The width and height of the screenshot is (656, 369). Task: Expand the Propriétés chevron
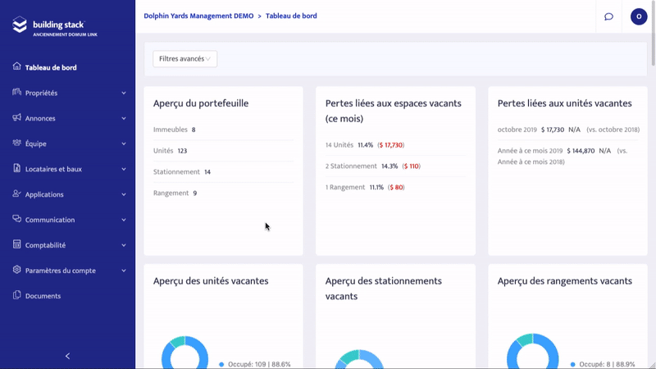tap(124, 93)
